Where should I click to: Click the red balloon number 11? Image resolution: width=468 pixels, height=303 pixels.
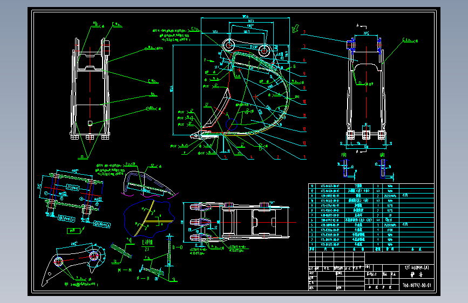pyautogui.click(x=304, y=115)
